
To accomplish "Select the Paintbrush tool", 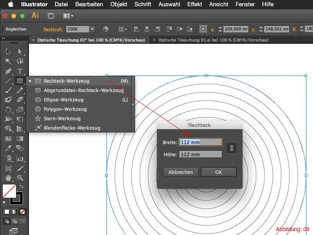I will [8, 90].
